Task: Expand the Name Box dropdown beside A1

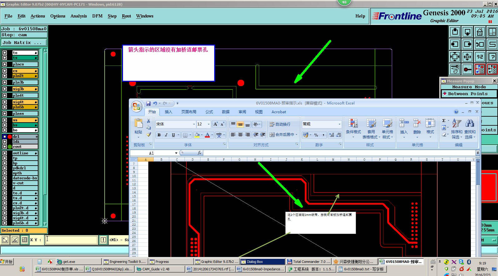Action: click(176, 153)
